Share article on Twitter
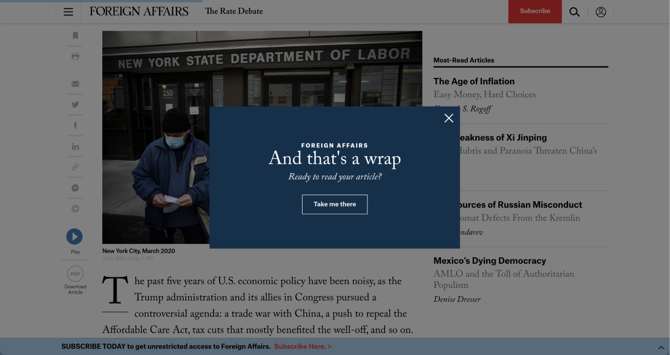This screenshot has height=355, width=670. tap(75, 104)
